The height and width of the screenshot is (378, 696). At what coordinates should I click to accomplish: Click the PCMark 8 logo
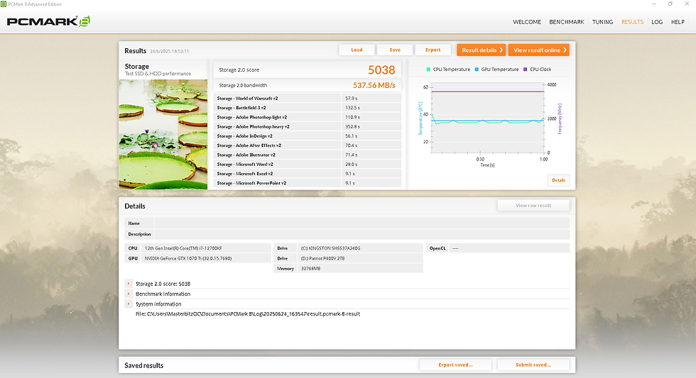pos(48,21)
